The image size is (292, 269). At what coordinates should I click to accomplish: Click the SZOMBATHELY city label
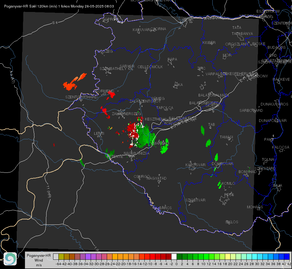(113, 69)
